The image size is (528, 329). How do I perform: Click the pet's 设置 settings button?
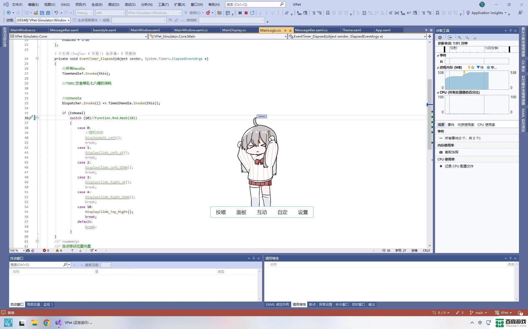tap(303, 212)
